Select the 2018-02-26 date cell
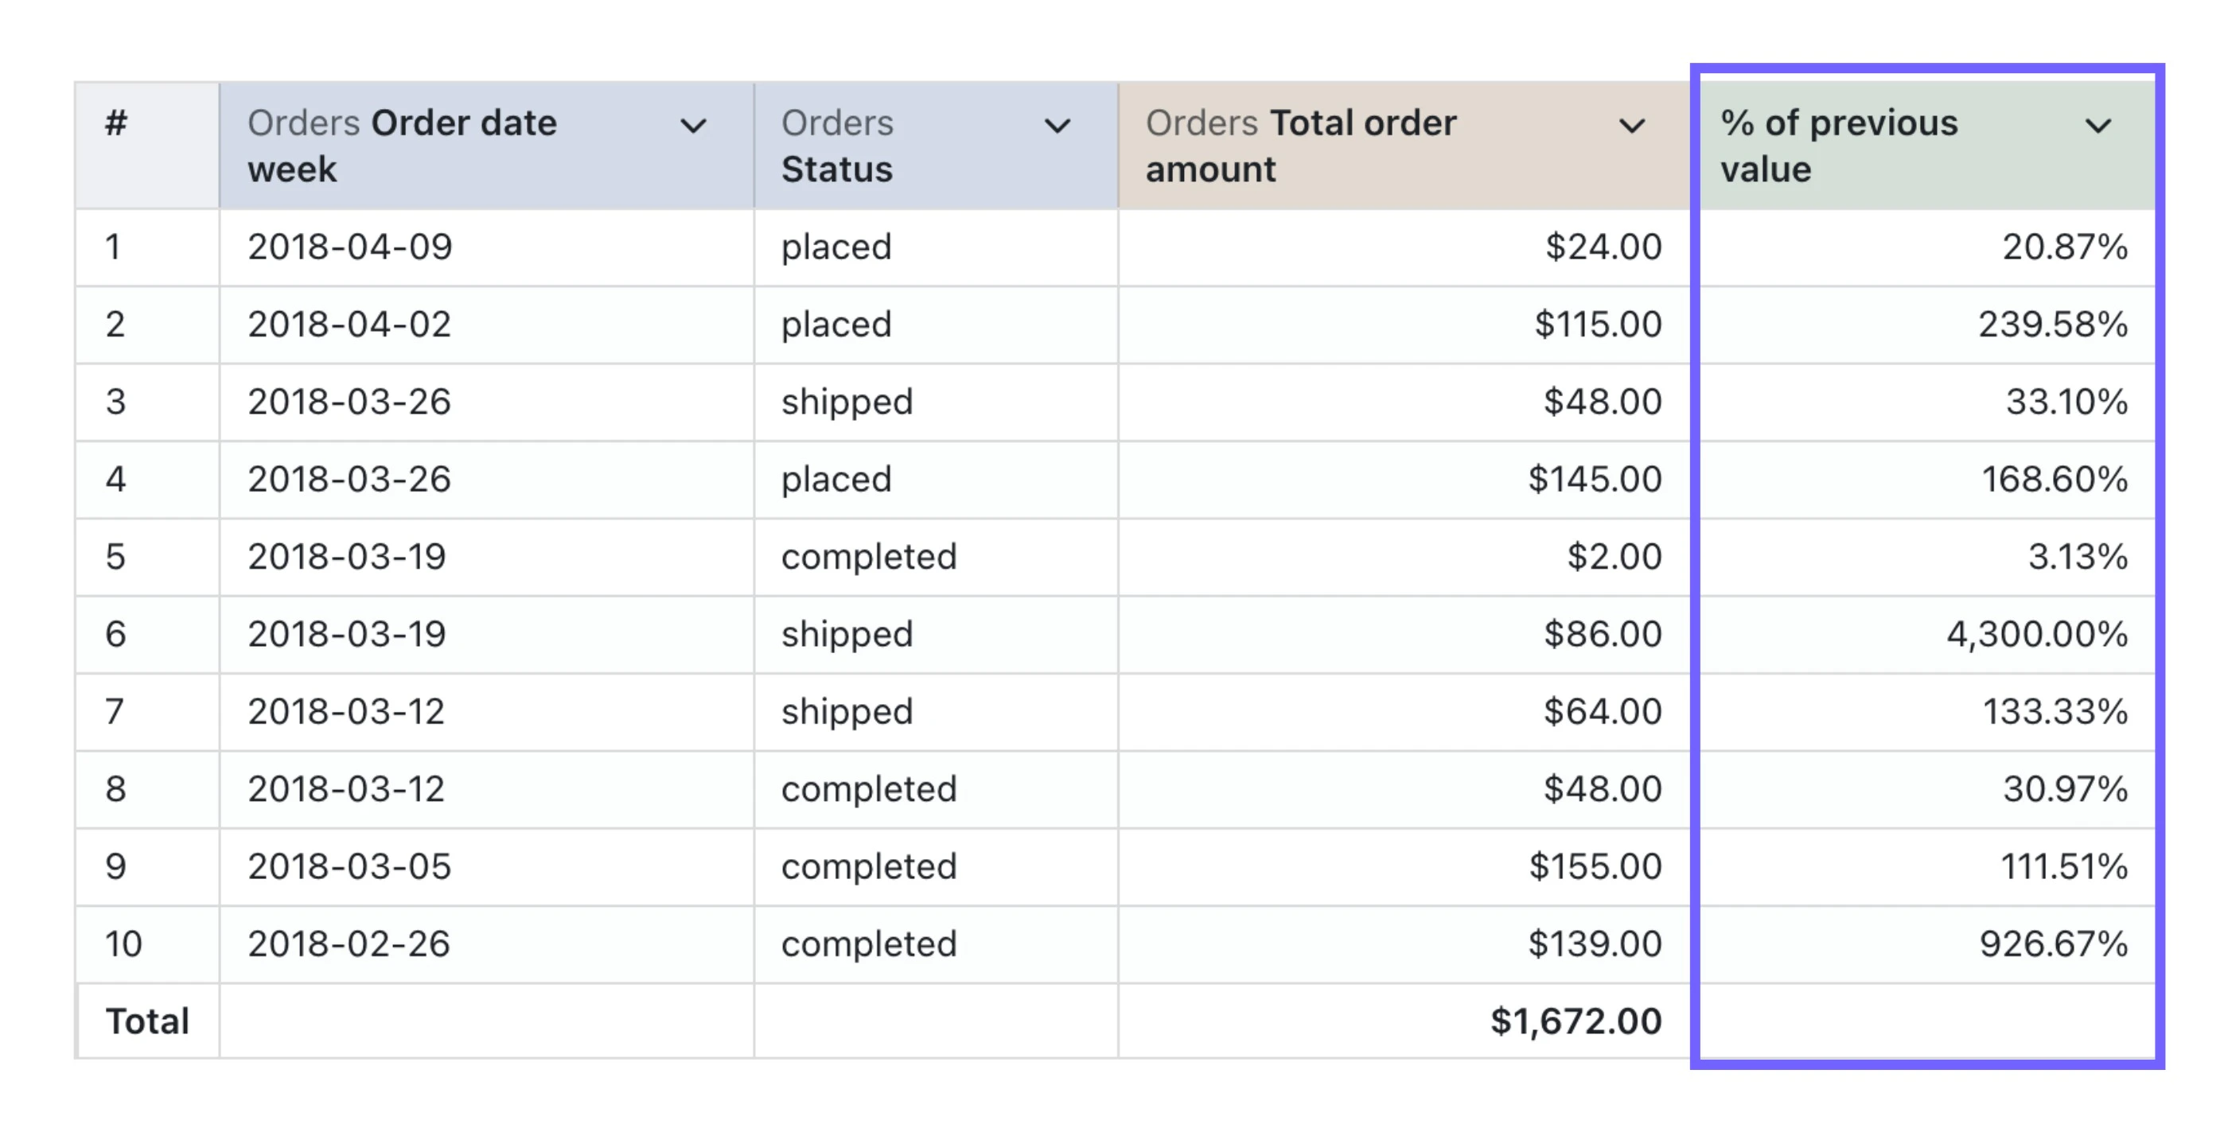This screenshot has width=2228, height=1136. coord(349,944)
